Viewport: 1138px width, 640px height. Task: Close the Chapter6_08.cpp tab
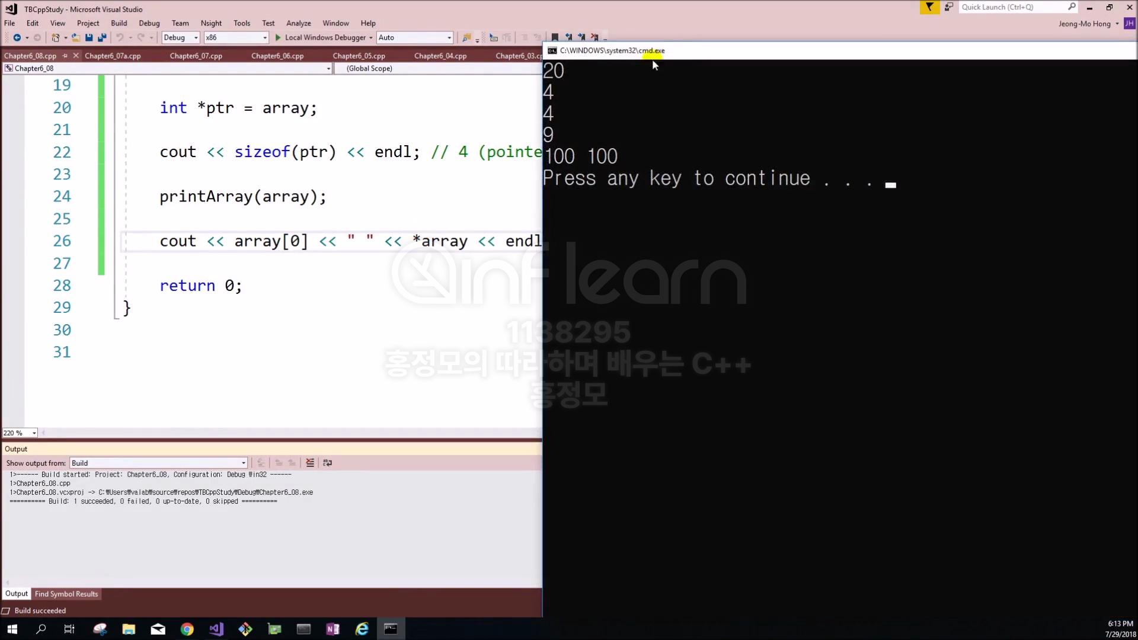pos(76,56)
